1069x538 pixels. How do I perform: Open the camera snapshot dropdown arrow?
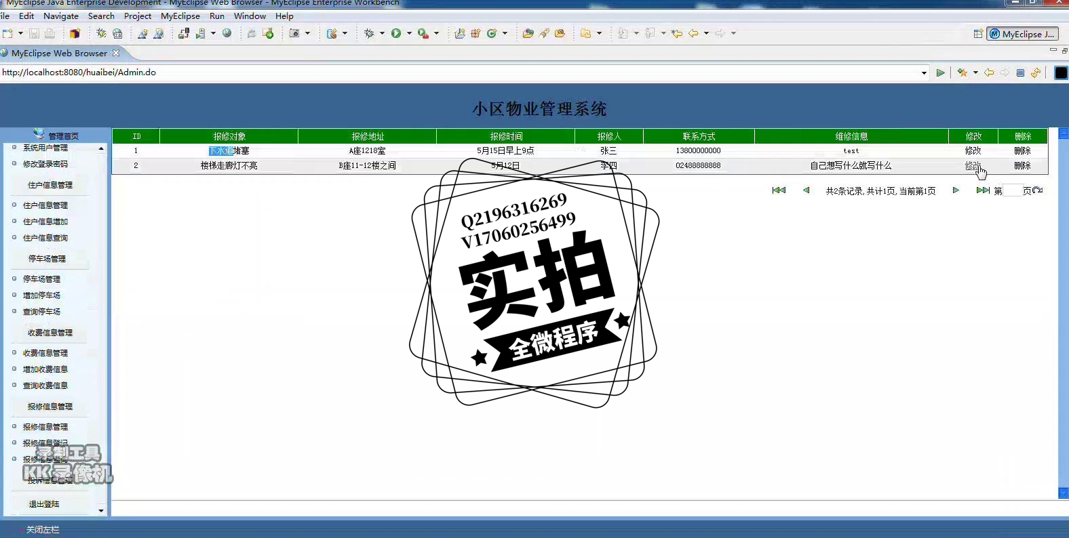[x=307, y=33]
